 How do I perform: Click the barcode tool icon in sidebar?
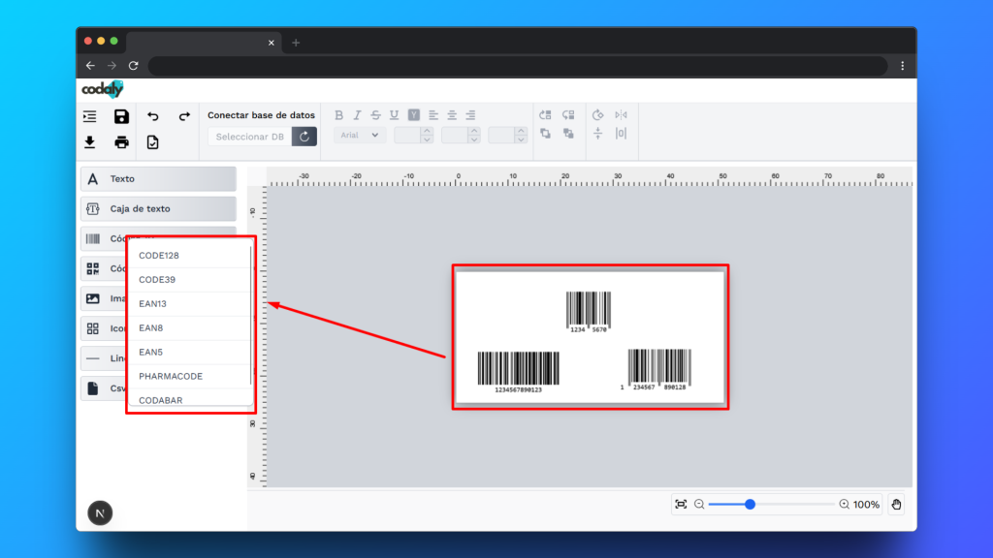point(93,238)
